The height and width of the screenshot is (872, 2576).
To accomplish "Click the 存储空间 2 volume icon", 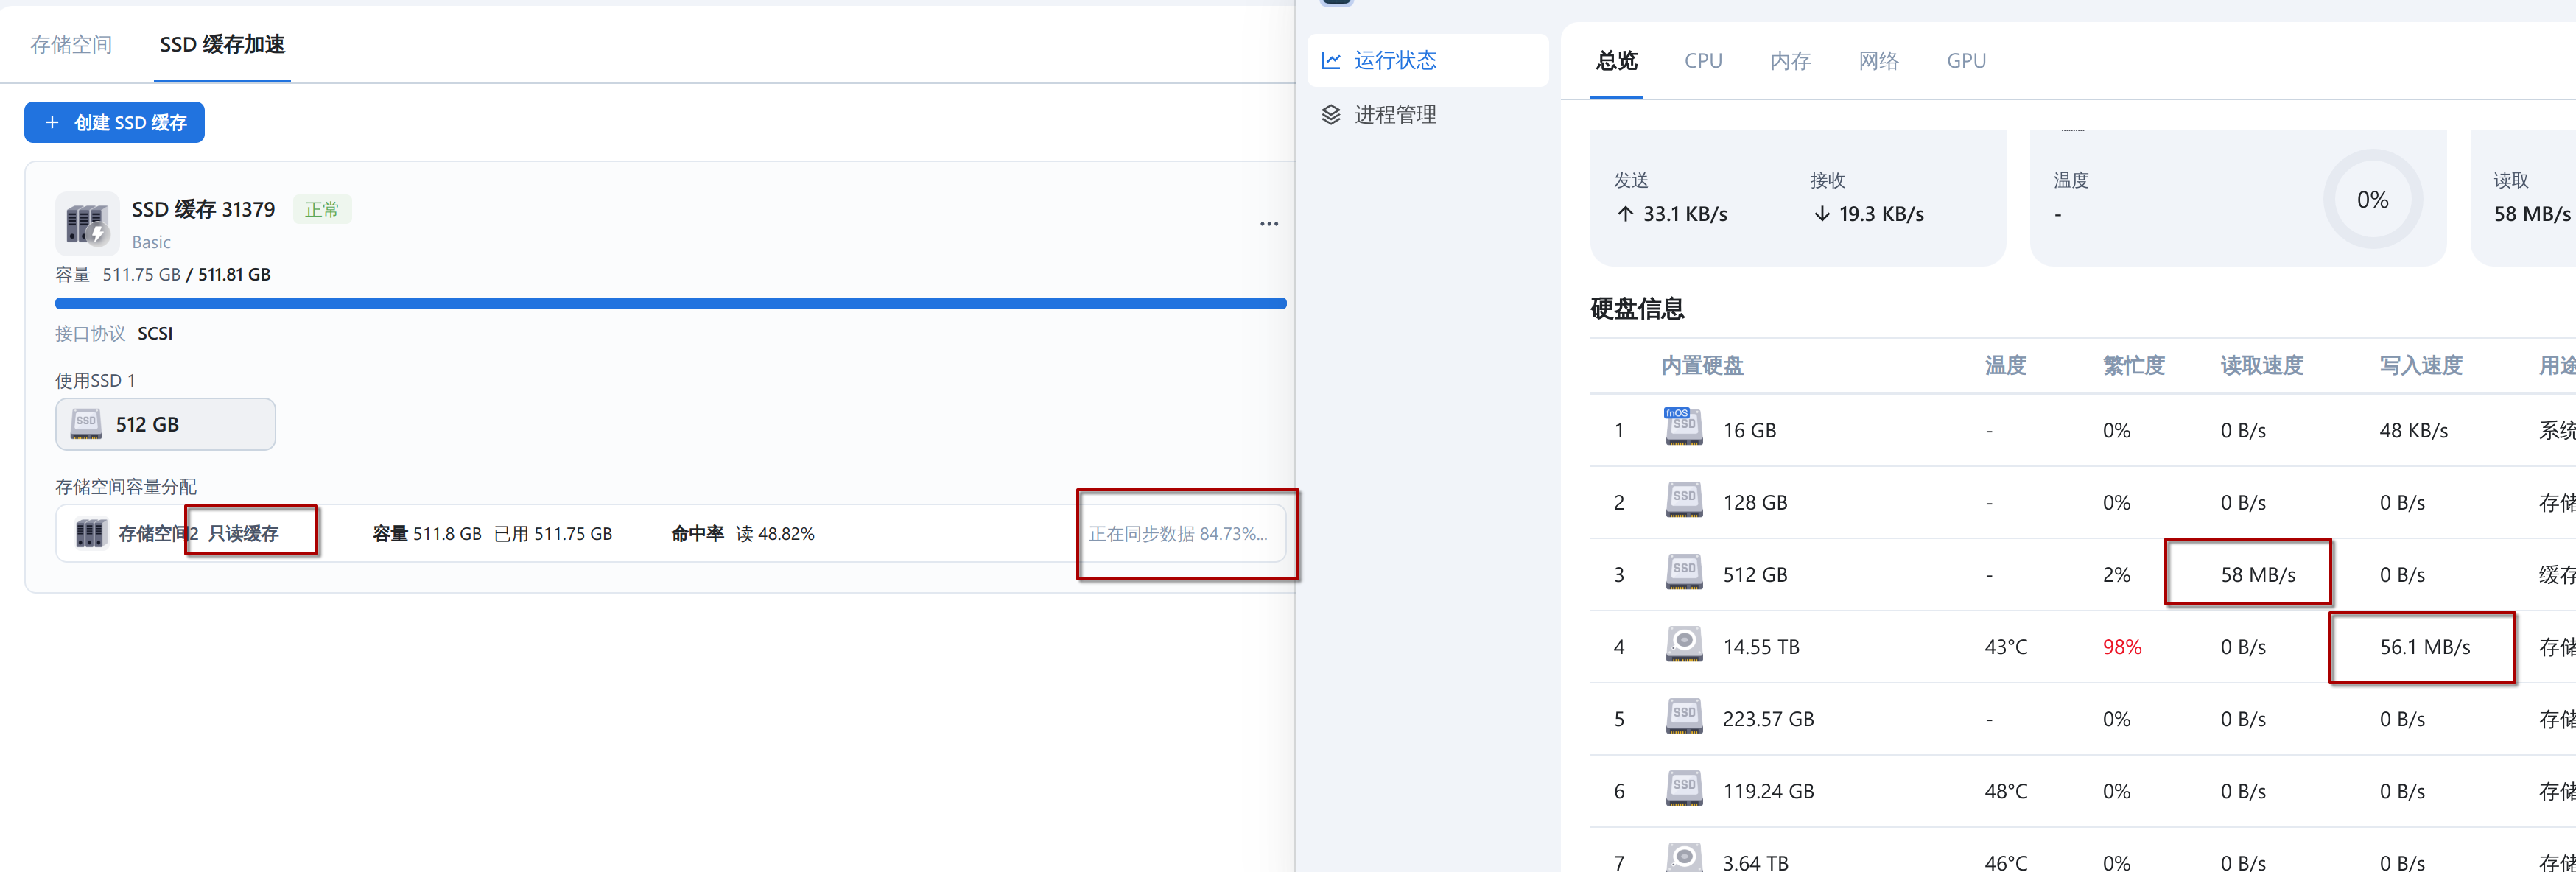I will tap(91, 534).
